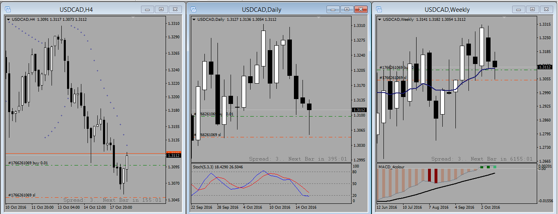
Task: Click the Next Bar in 395:01 text on Daily
Action: click(x=318, y=159)
